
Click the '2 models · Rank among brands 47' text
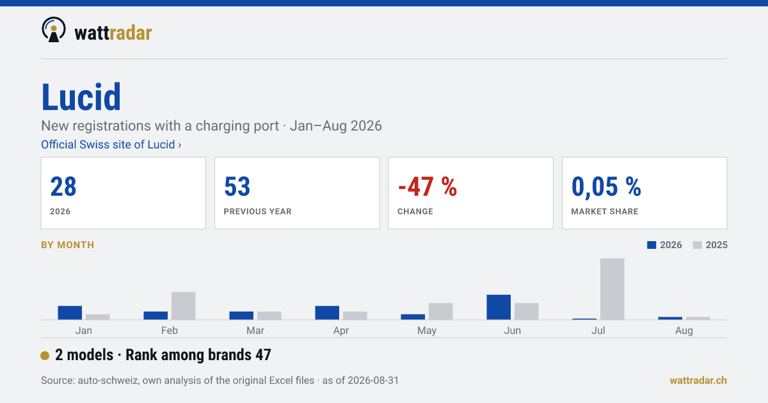coord(163,355)
